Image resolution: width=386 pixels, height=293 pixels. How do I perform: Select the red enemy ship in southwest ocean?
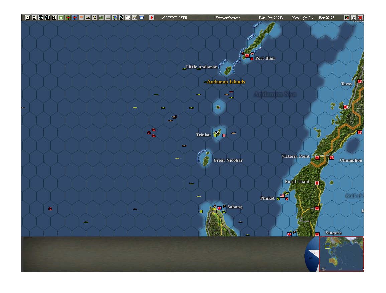[x=50, y=209]
